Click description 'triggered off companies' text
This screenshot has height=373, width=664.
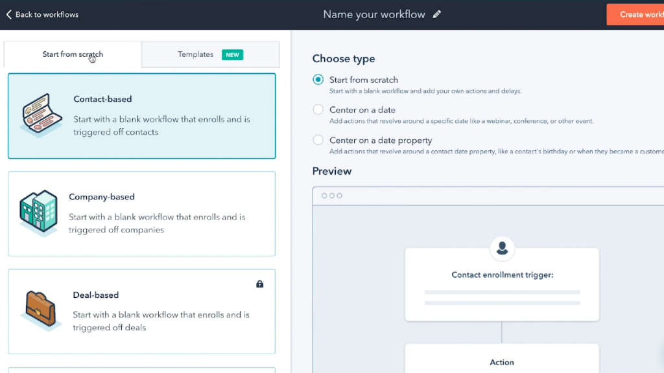(116, 230)
